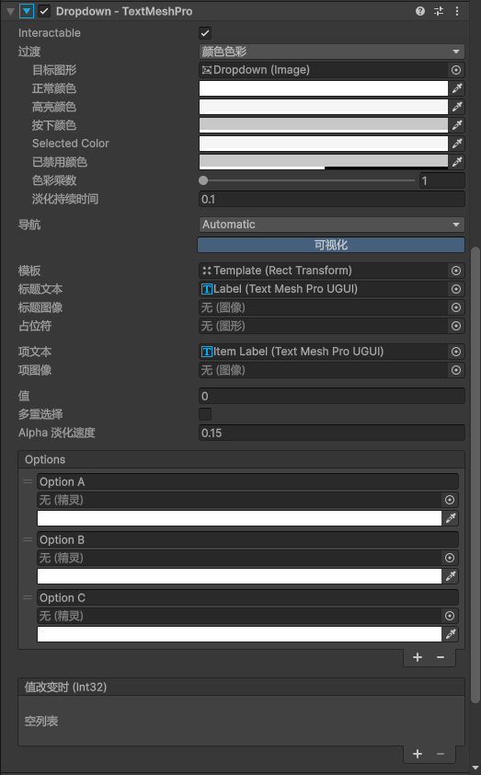Viewport: 481px width, 775px height.
Task: Add a new entry to Options list
Action: click(x=418, y=657)
